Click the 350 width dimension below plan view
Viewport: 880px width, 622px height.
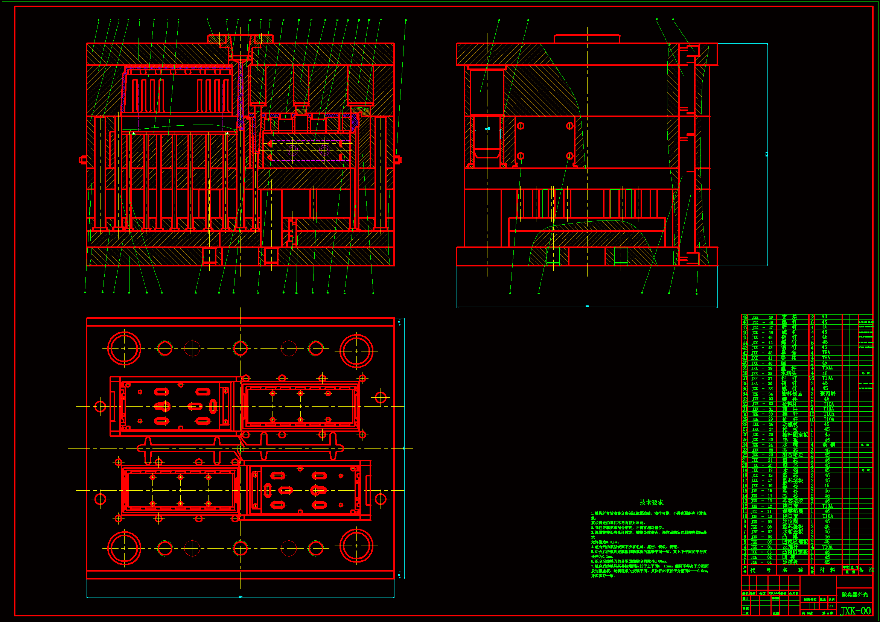coord(240,596)
